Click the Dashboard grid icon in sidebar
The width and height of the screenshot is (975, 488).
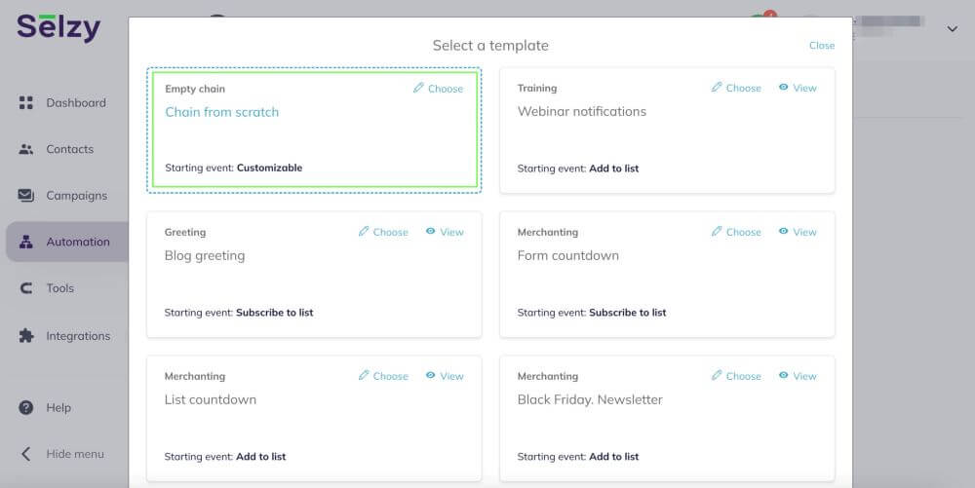pos(25,102)
